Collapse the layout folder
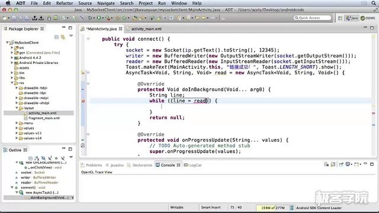The image size is (379, 213). 17,108
